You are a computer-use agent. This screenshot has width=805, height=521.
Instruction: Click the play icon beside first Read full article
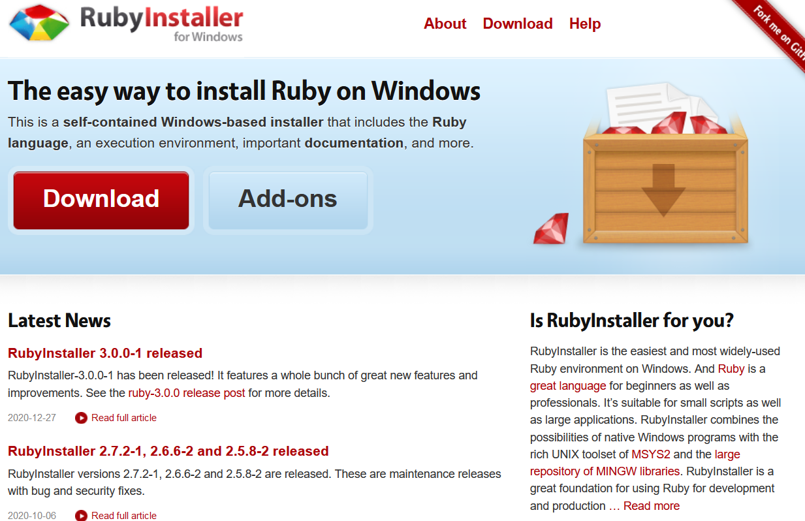(x=81, y=418)
